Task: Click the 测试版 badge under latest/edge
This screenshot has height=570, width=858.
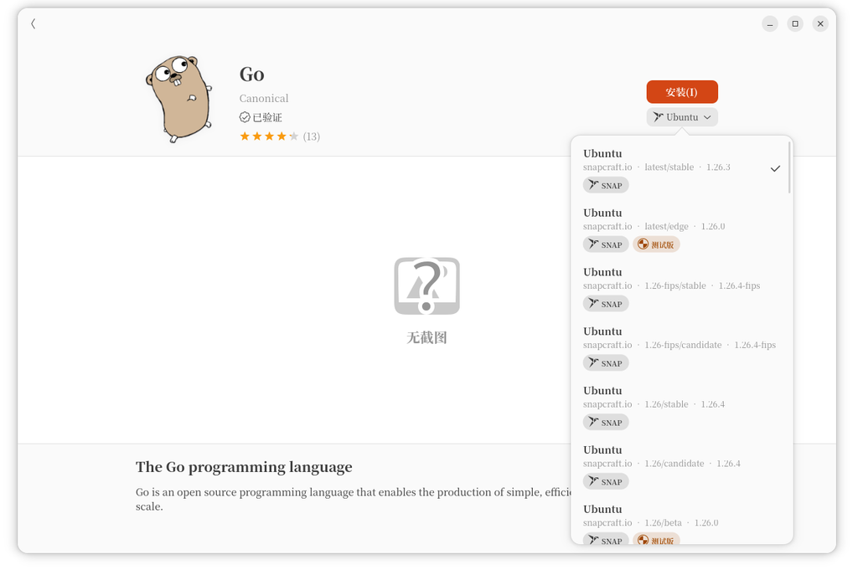Action: click(x=657, y=244)
